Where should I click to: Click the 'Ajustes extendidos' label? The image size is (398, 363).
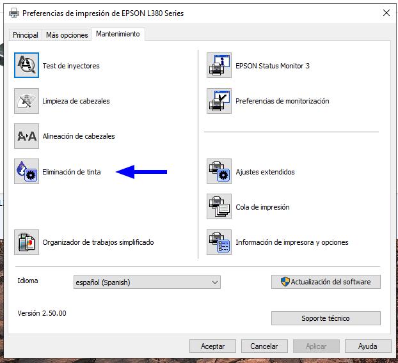click(266, 172)
